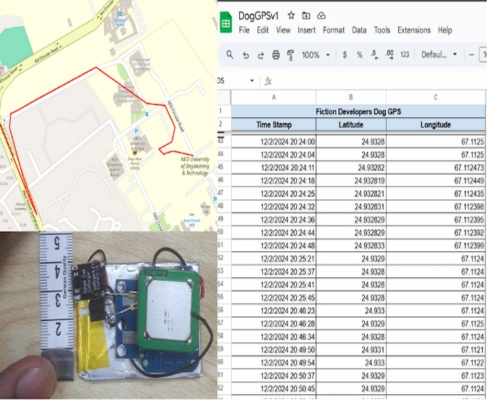487x400 pixels.
Task: Select latitude cell 24.93282
Action: [x=351, y=168]
